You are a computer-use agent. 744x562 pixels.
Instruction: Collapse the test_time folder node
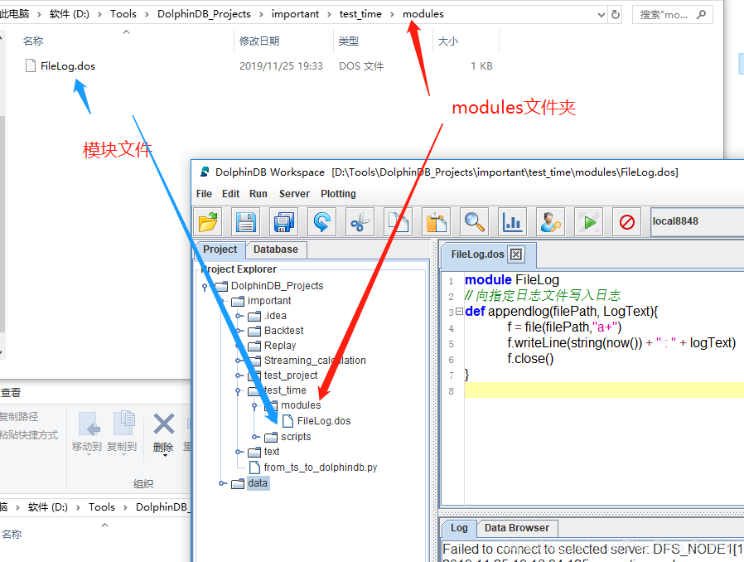coord(239,391)
